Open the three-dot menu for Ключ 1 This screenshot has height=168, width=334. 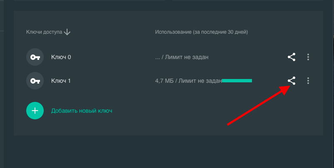point(308,81)
